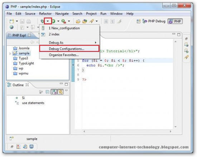Open the Refactor menu
This screenshot has width=197, height=157.
pos(45,14)
